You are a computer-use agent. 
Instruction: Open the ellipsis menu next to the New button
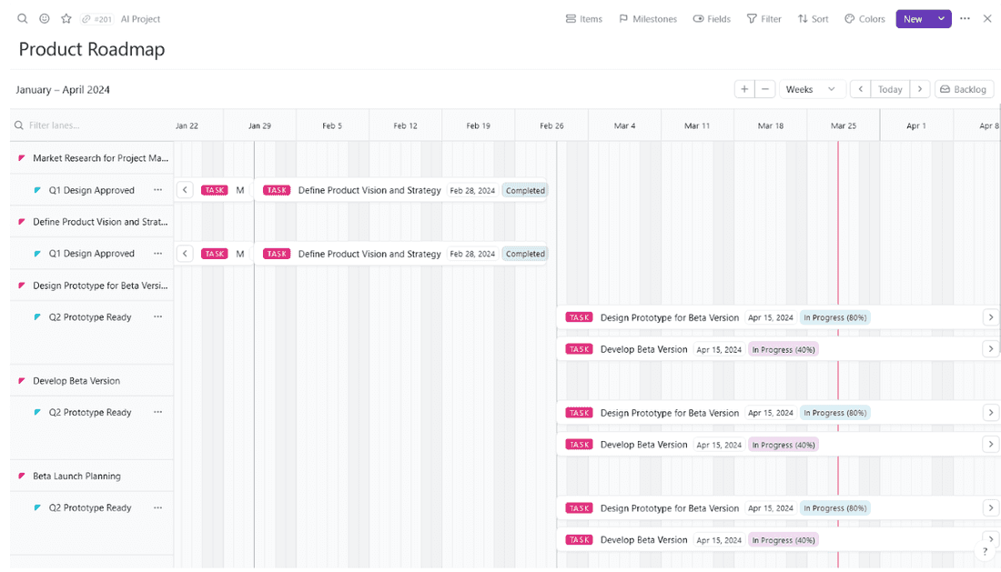click(964, 18)
